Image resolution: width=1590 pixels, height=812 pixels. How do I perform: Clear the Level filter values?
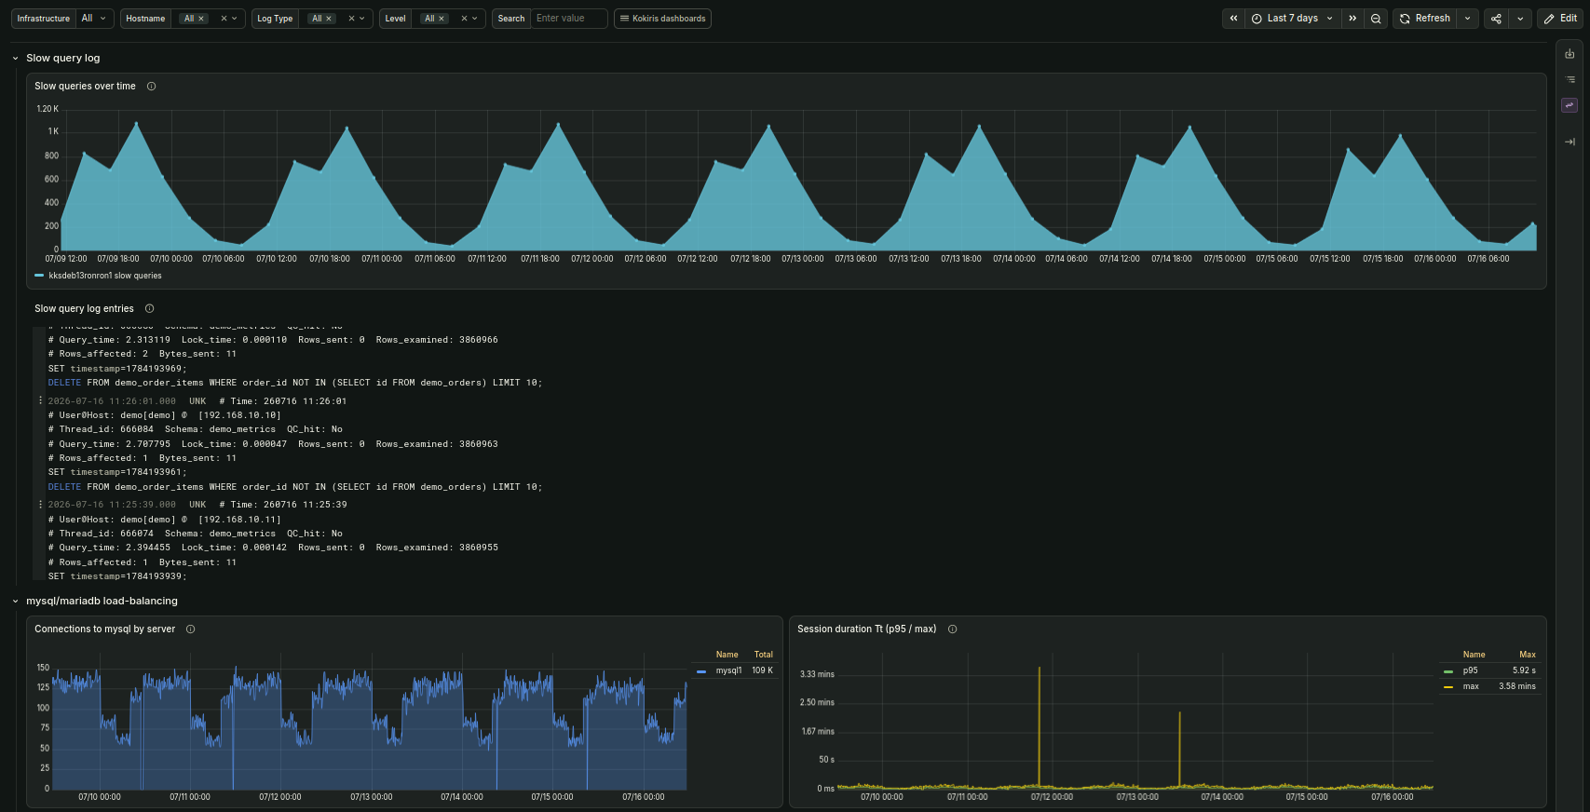pyautogui.click(x=464, y=19)
